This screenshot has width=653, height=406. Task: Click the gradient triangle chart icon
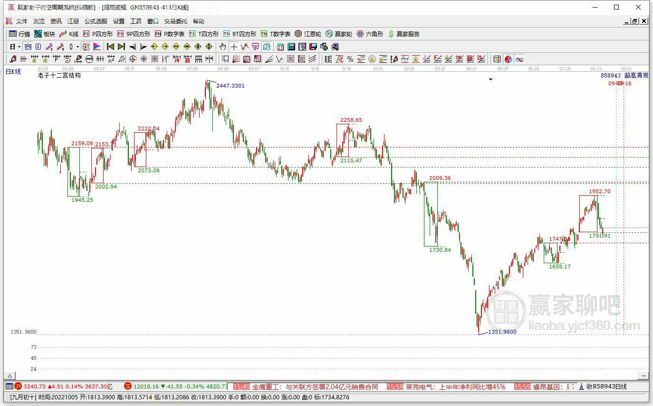coord(97,47)
